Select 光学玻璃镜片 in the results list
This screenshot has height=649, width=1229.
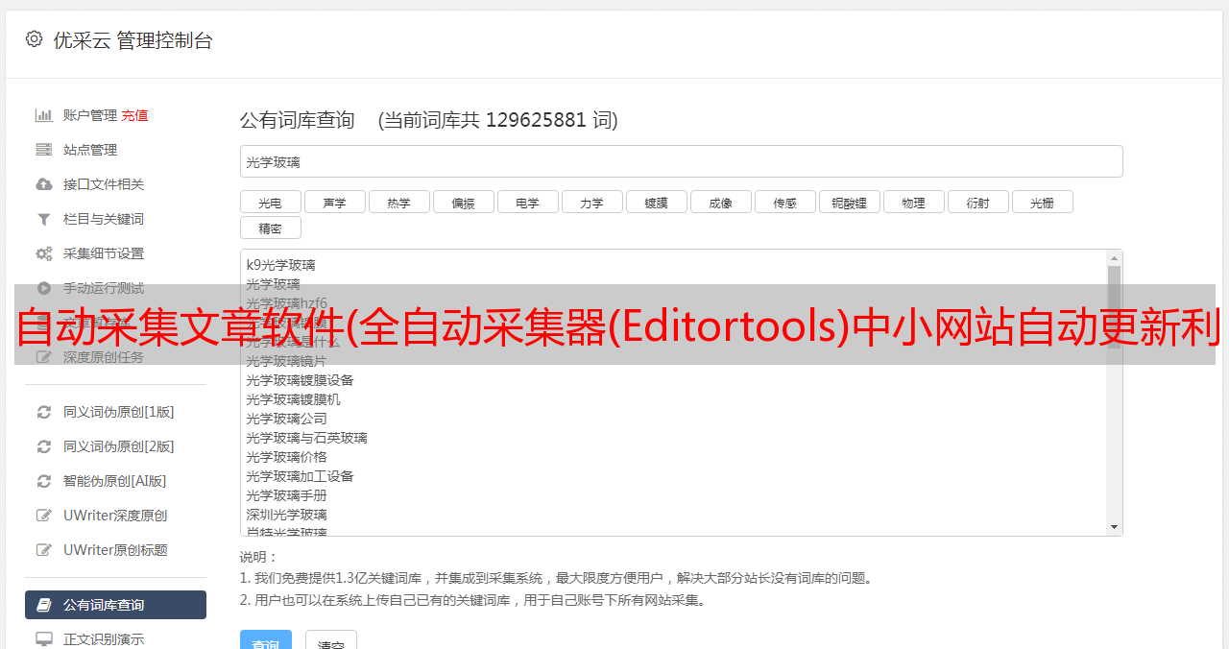tap(286, 361)
